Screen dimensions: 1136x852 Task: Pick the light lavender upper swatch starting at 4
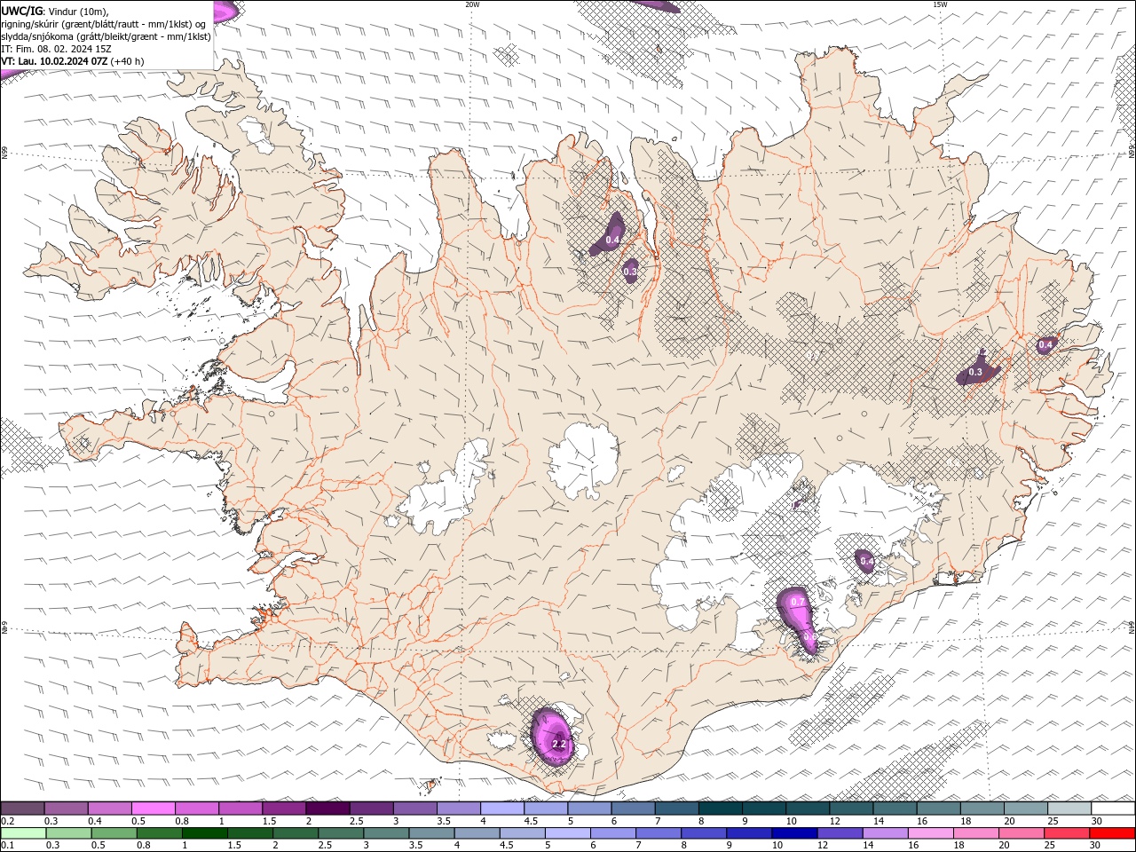[502, 809]
